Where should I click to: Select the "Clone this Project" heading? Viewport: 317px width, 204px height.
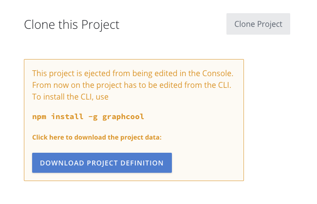tap(72, 24)
